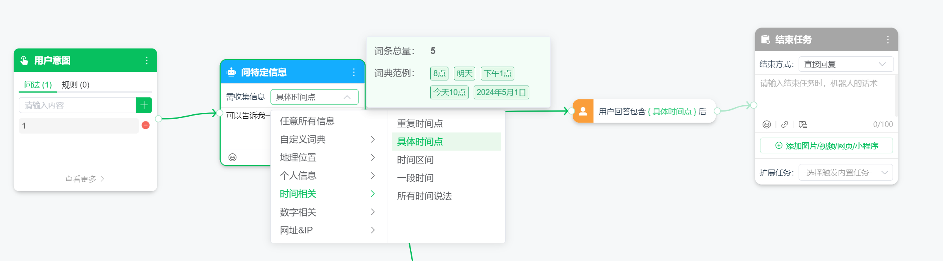Click 添加图片/视频/网页/小程序 button

point(826,146)
